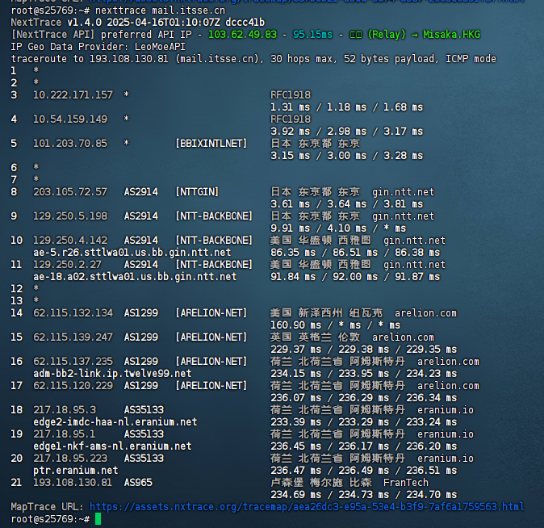Viewport: 544px width, 528px height.
Task: Select hop 8 IP 203.105.72.57
Action: (70, 191)
